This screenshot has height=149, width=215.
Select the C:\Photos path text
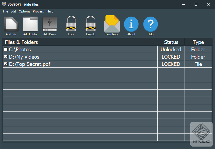[x=20, y=50]
